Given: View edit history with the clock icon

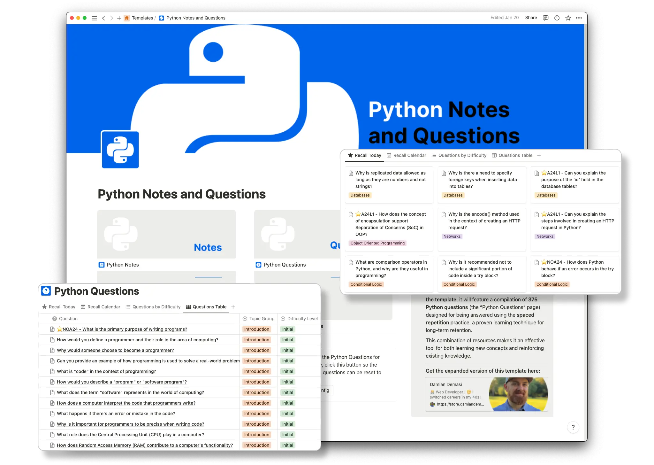Looking at the screenshot, I should [x=557, y=18].
